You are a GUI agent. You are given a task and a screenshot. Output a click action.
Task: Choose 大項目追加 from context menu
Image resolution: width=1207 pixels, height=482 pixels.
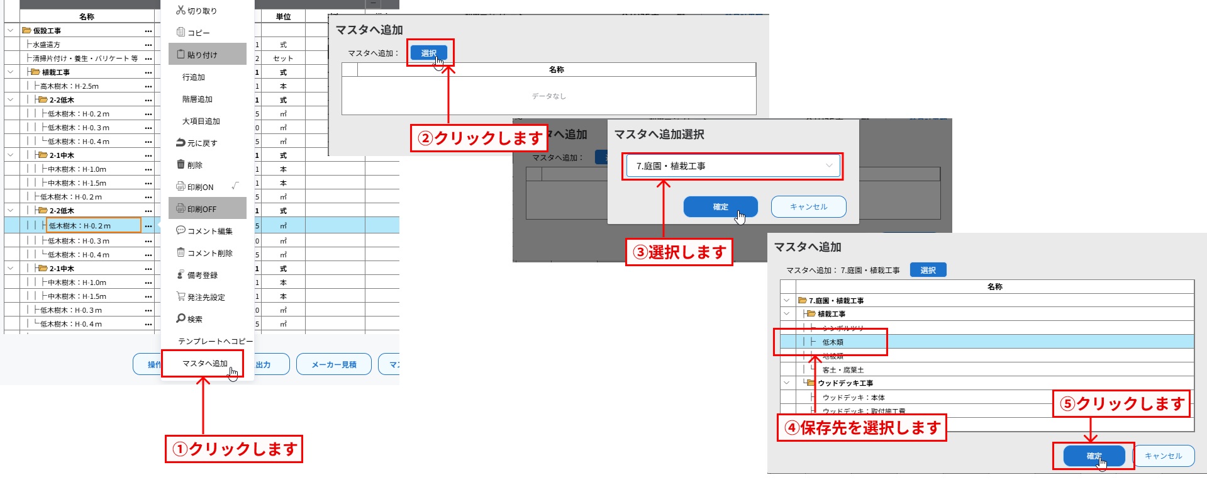(x=201, y=121)
